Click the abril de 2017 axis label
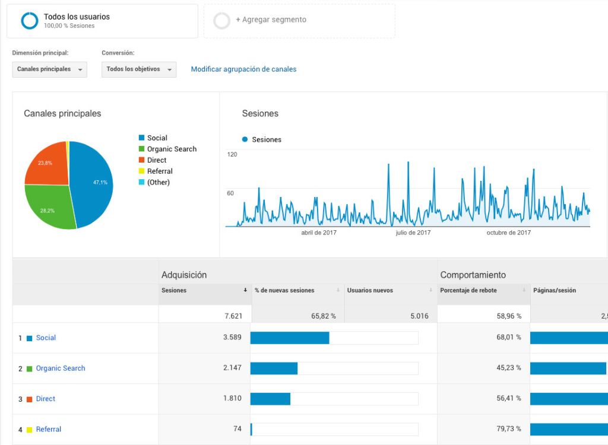 pyautogui.click(x=319, y=233)
